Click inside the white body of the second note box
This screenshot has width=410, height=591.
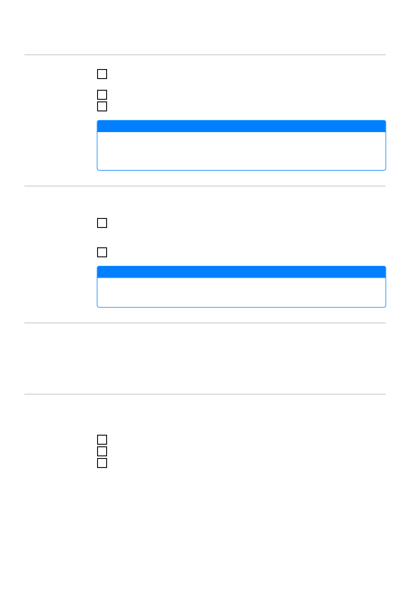click(x=241, y=292)
